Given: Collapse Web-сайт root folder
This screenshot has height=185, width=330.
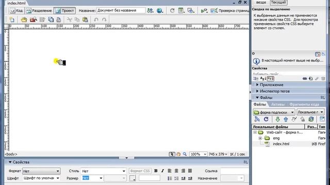Looking at the screenshot, I should pyautogui.click(x=255, y=133).
